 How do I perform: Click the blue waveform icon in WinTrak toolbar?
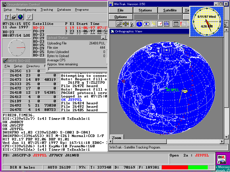pos(166,24)
